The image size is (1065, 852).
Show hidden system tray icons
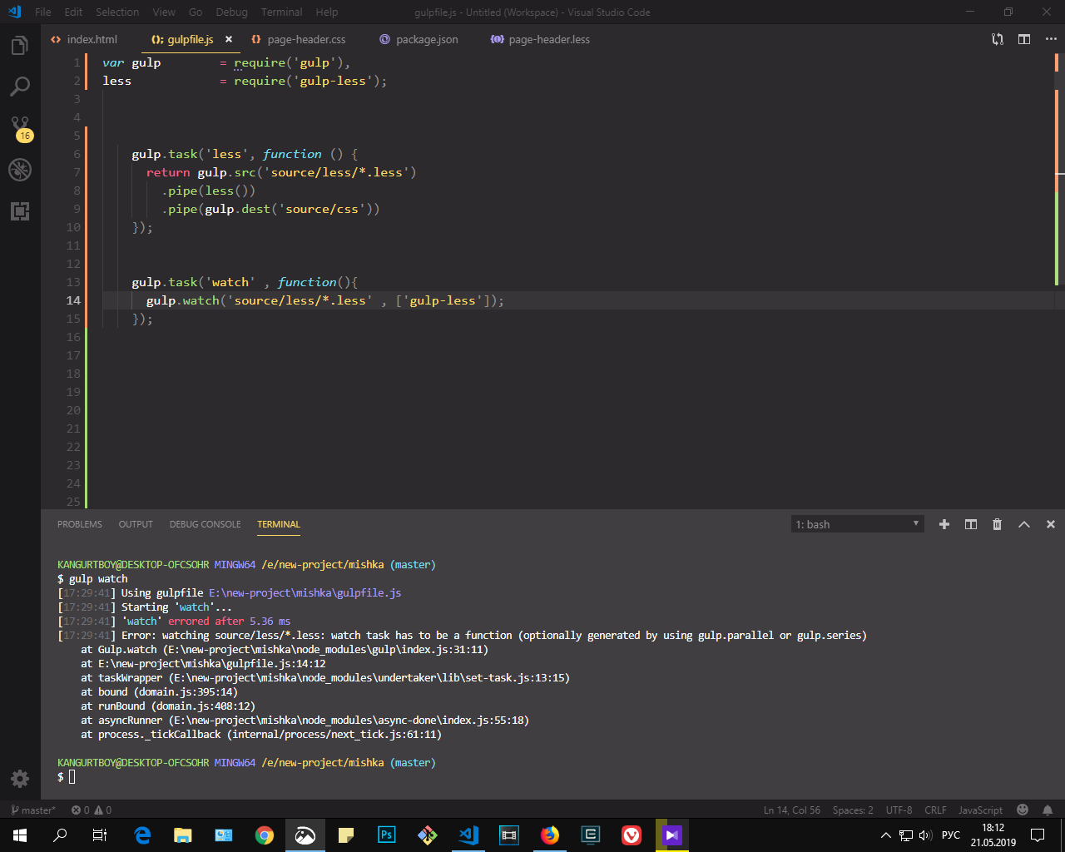(886, 835)
